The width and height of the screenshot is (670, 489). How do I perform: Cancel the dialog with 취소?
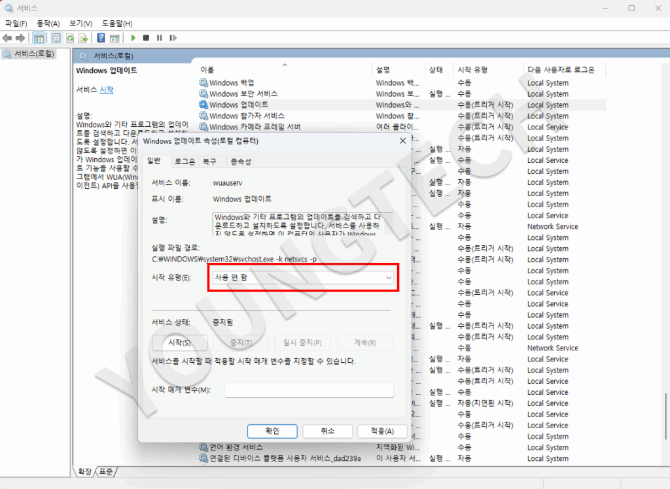point(327,431)
